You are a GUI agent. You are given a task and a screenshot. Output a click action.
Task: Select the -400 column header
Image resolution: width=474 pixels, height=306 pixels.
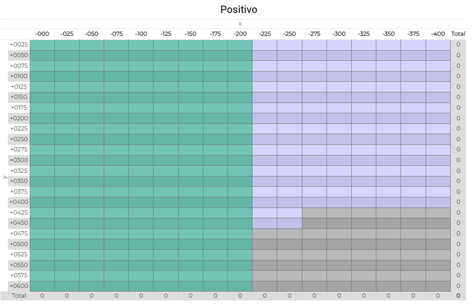pyautogui.click(x=438, y=34)
